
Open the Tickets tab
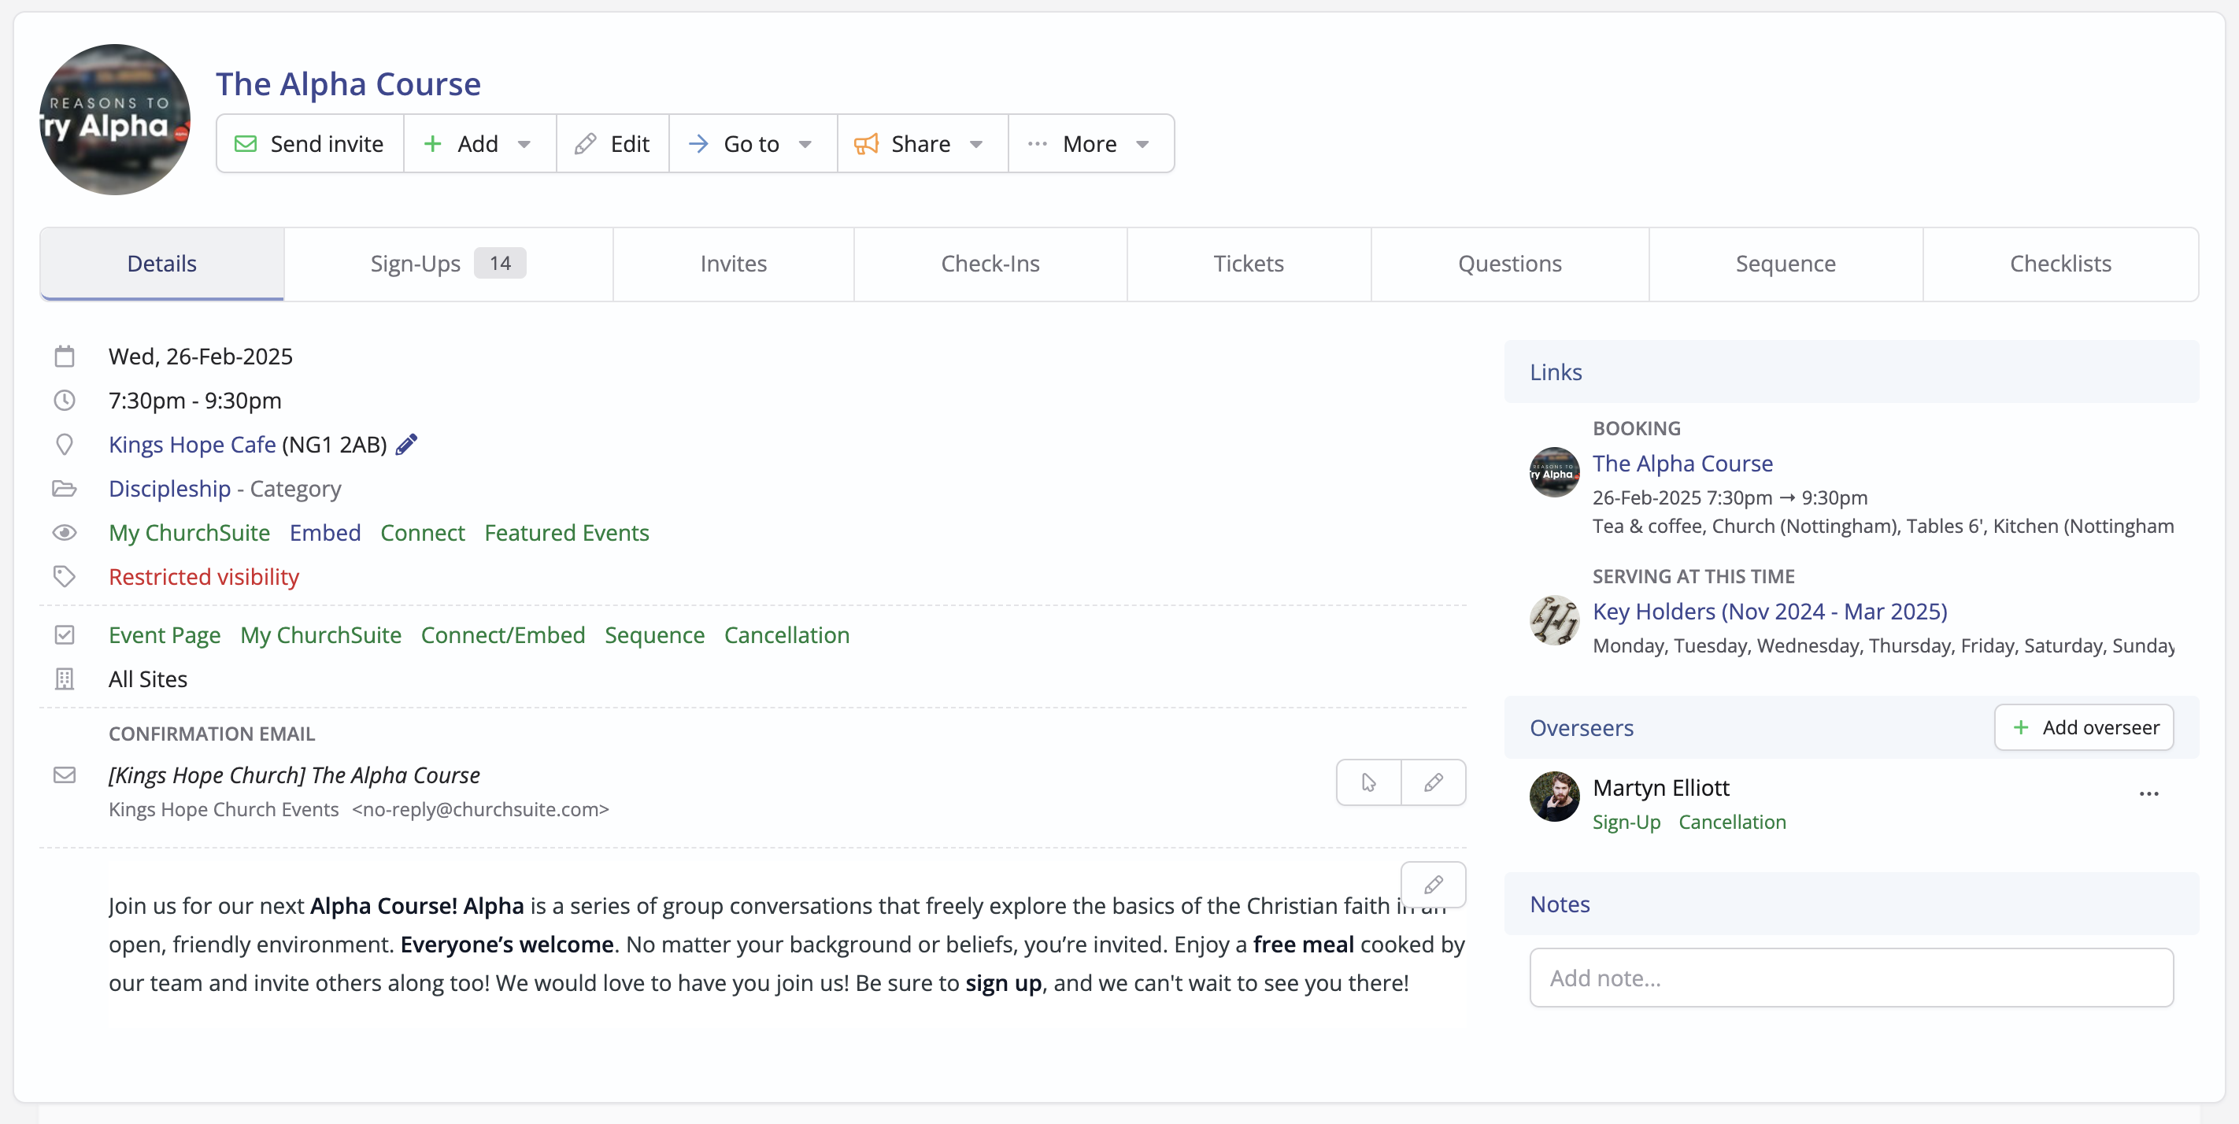1248,264
